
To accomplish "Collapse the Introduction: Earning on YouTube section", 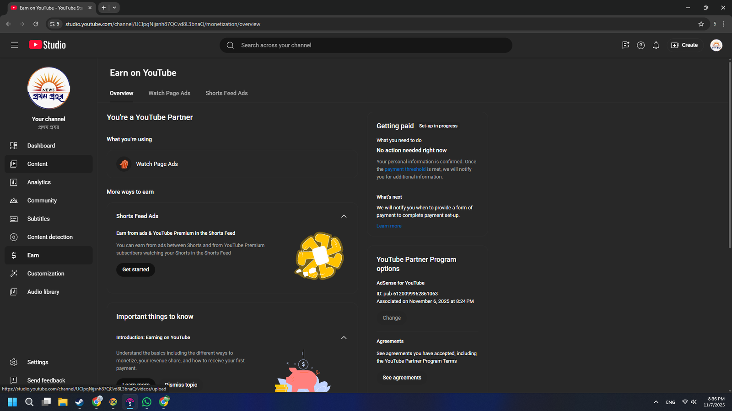I will pos(344,337).
